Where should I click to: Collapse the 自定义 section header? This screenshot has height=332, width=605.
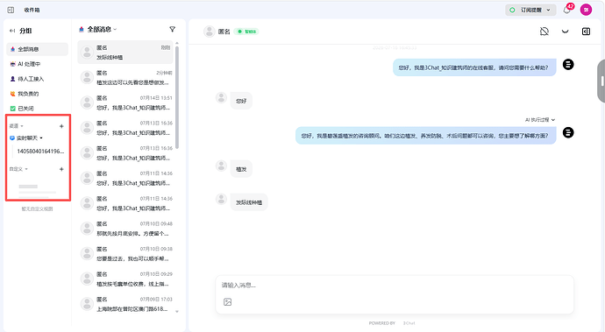[x=18, y=169]
